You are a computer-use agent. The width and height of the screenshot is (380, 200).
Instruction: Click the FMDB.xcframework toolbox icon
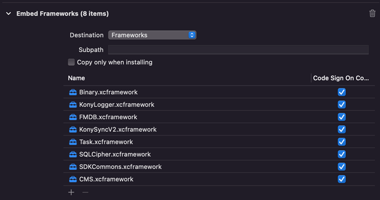[73, 117]
